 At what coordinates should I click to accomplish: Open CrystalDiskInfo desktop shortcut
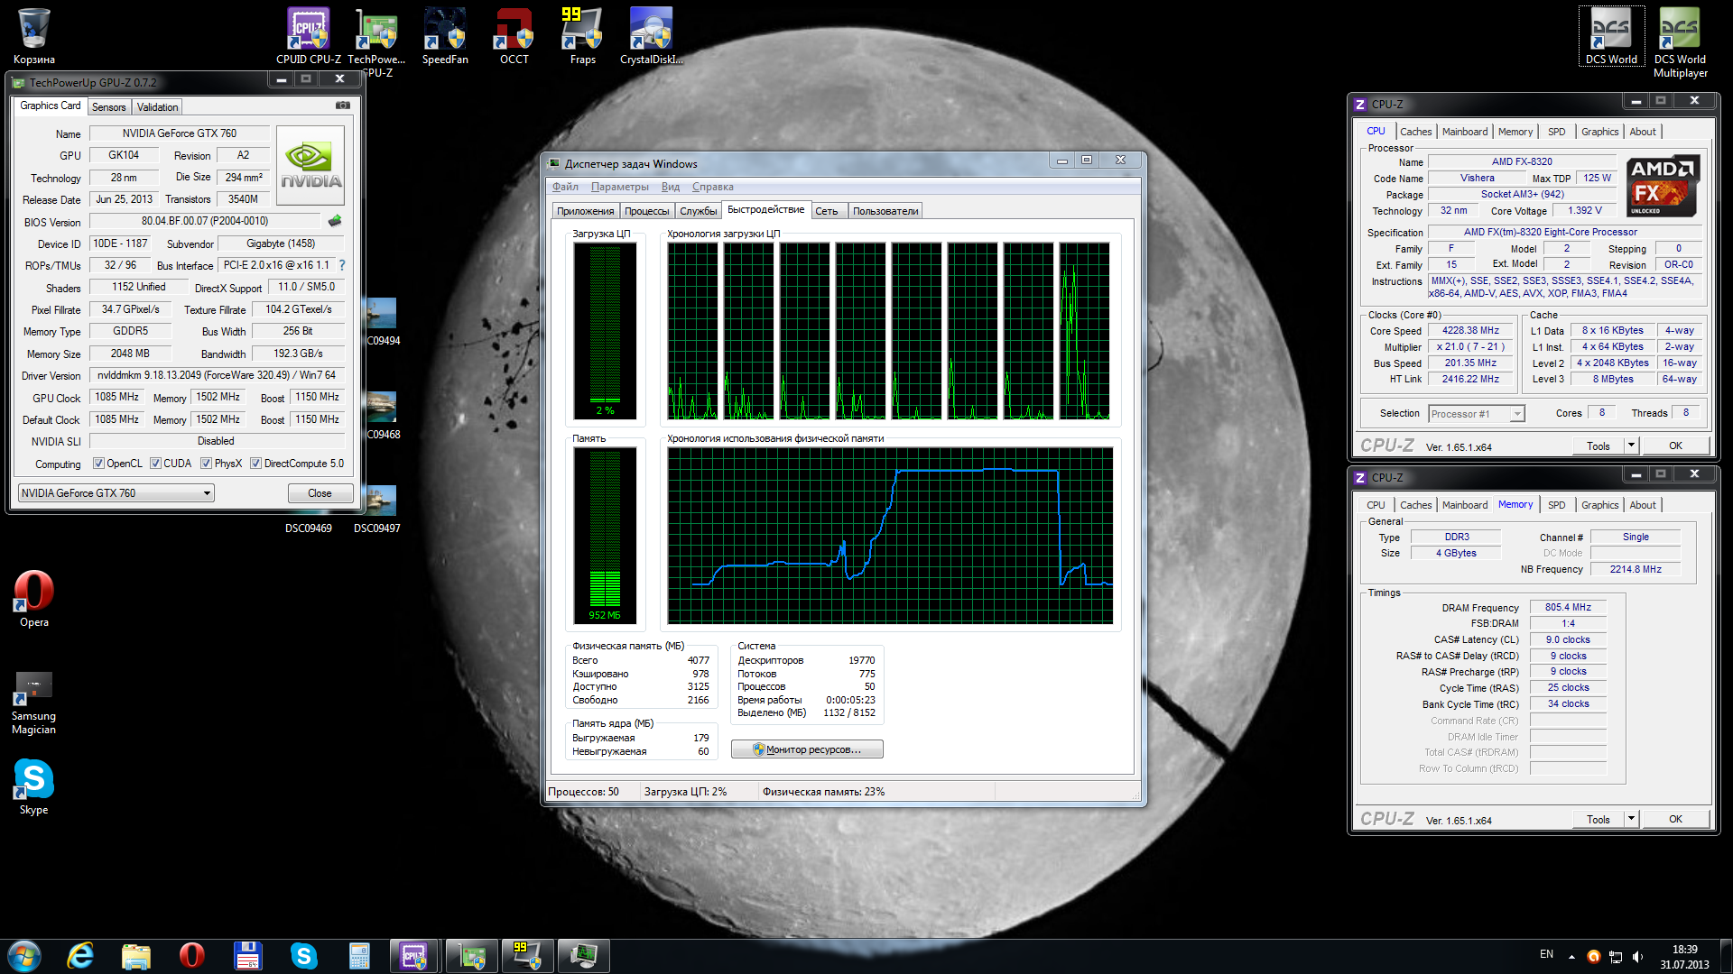[x=651, y=36]
